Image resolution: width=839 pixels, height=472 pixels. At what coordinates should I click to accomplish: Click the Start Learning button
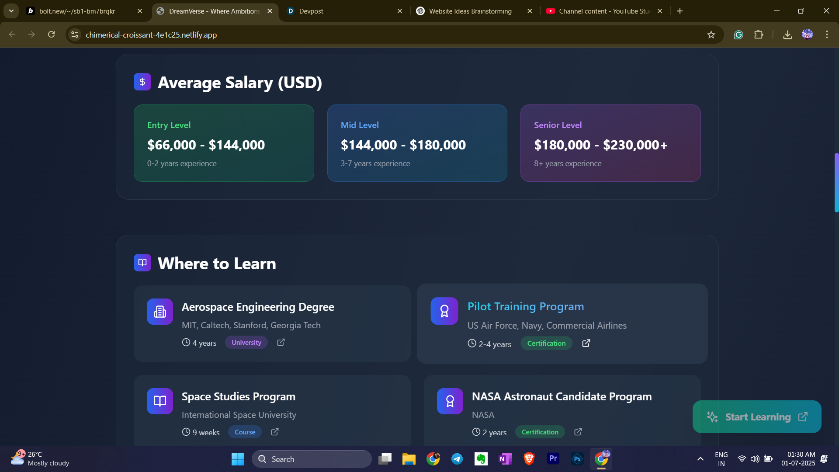757,417
